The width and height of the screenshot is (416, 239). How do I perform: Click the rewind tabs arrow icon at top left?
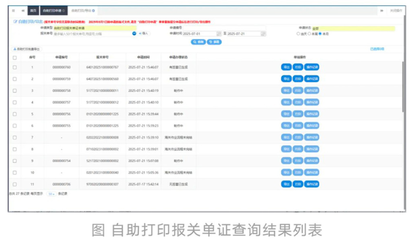pyautogui.click(x=22, y=10)
